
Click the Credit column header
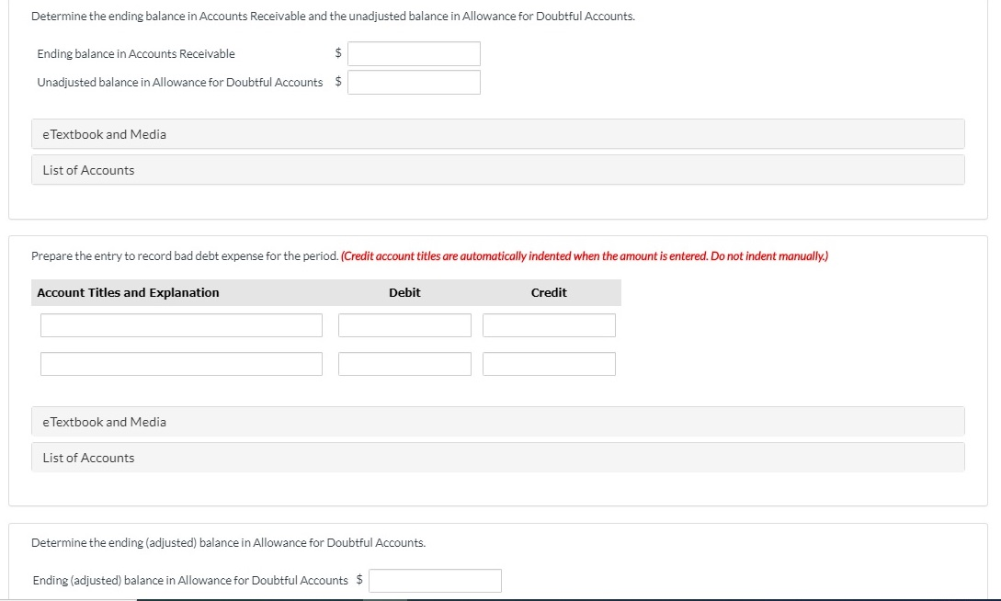tap(549, 292)
